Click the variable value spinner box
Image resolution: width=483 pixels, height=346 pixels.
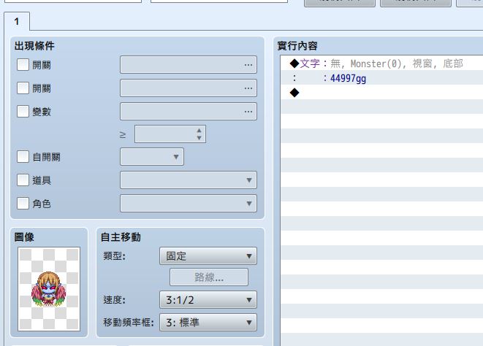(x=170, y=134)
